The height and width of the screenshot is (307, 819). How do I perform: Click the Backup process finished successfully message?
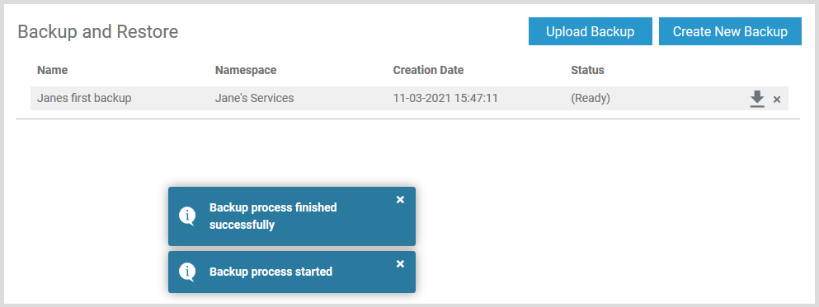pos(273,216)
